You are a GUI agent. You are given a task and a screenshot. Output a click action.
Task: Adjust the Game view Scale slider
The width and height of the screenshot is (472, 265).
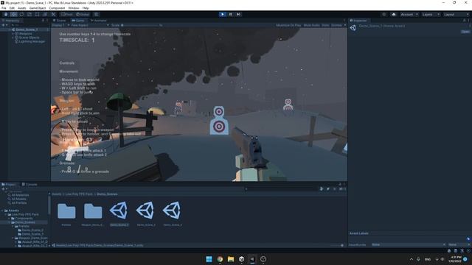pyautogui.click(x=141, y=25)
